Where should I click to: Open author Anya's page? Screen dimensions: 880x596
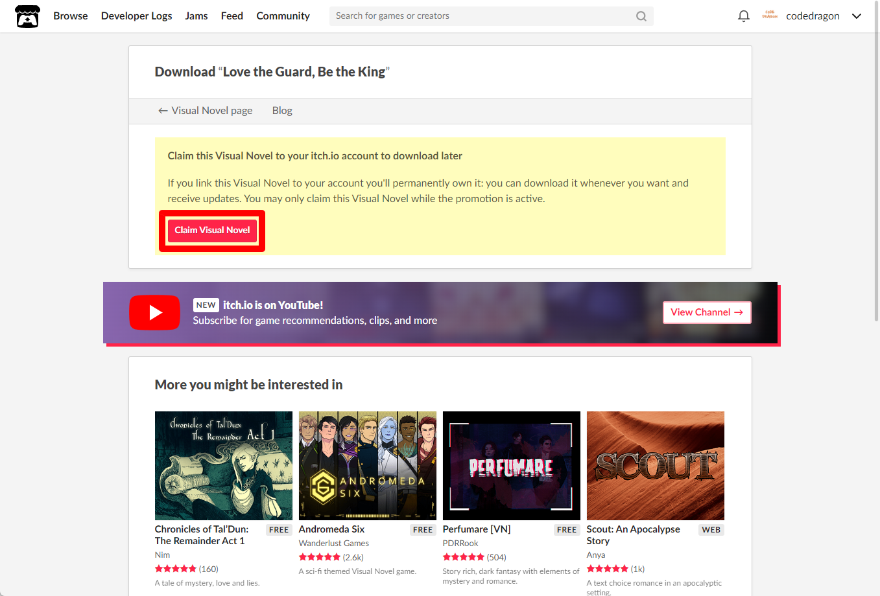tap(596, 555)
